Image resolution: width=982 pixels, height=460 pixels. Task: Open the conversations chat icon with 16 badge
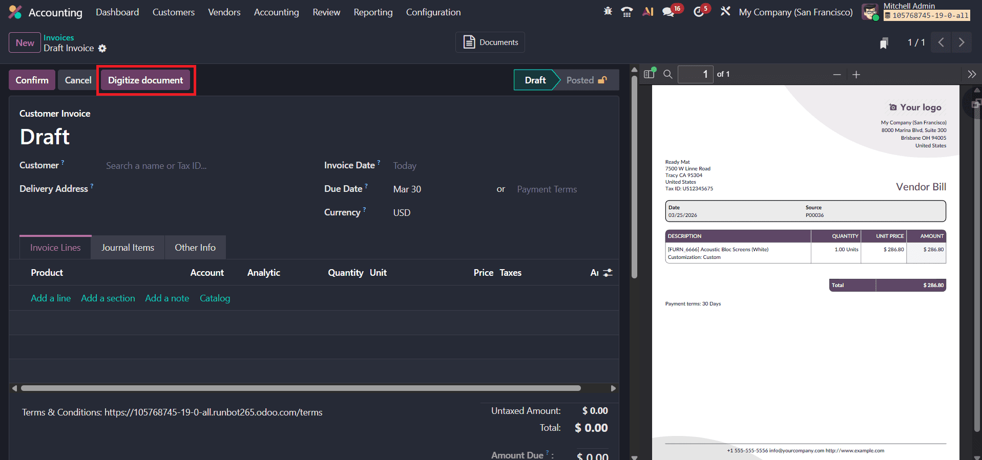(668, 12)
